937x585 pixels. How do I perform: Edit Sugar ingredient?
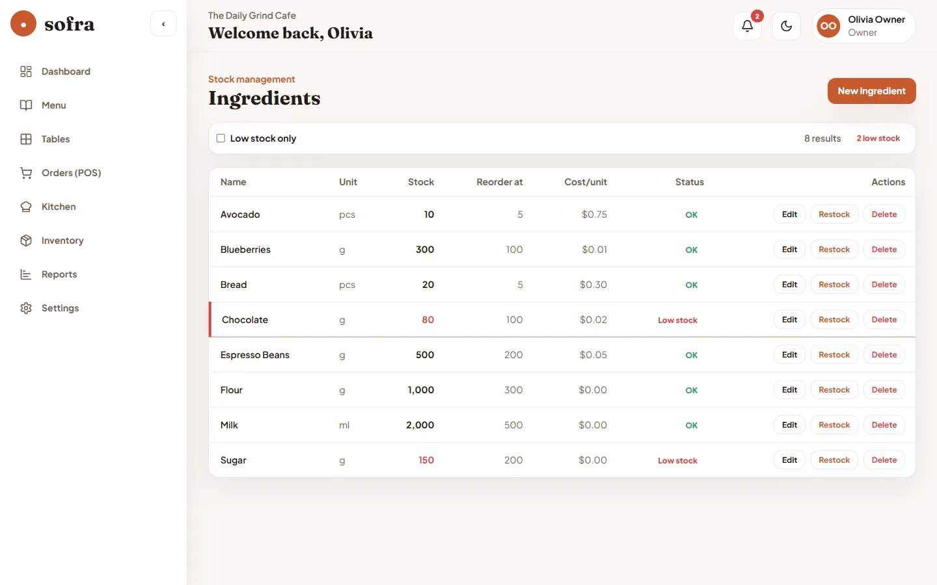(789, 460)
